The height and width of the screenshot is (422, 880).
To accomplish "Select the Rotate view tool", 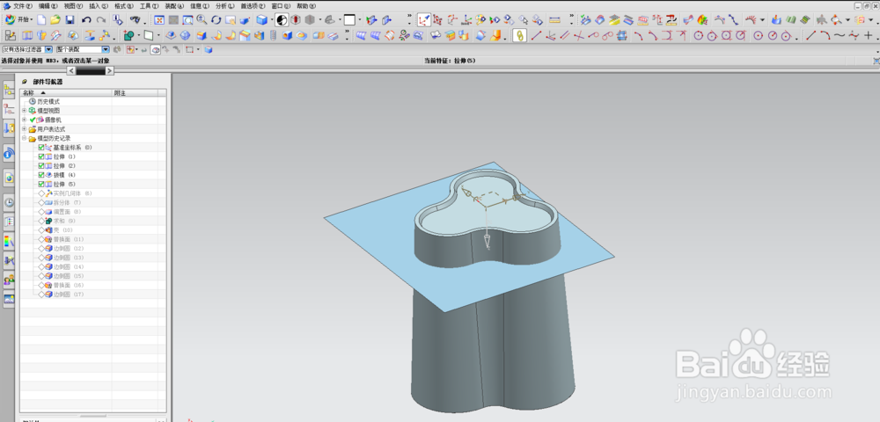I will [216, 19].
